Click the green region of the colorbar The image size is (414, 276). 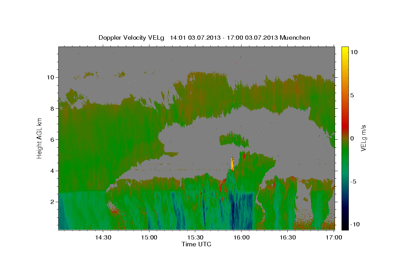pos(345,152)
